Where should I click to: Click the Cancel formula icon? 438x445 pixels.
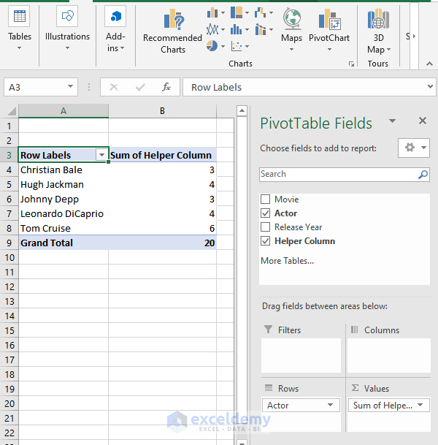pos(114,87)
